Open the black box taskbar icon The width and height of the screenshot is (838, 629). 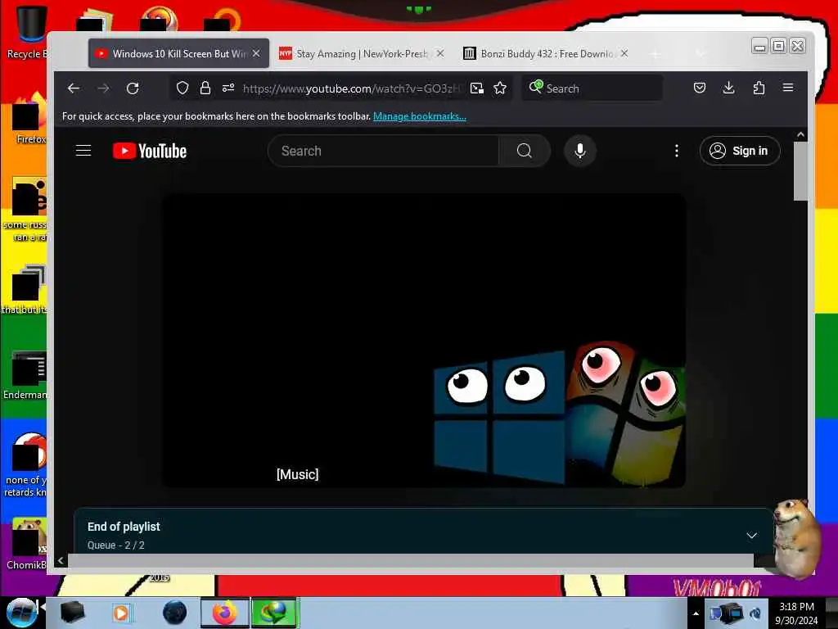(72, 613)
